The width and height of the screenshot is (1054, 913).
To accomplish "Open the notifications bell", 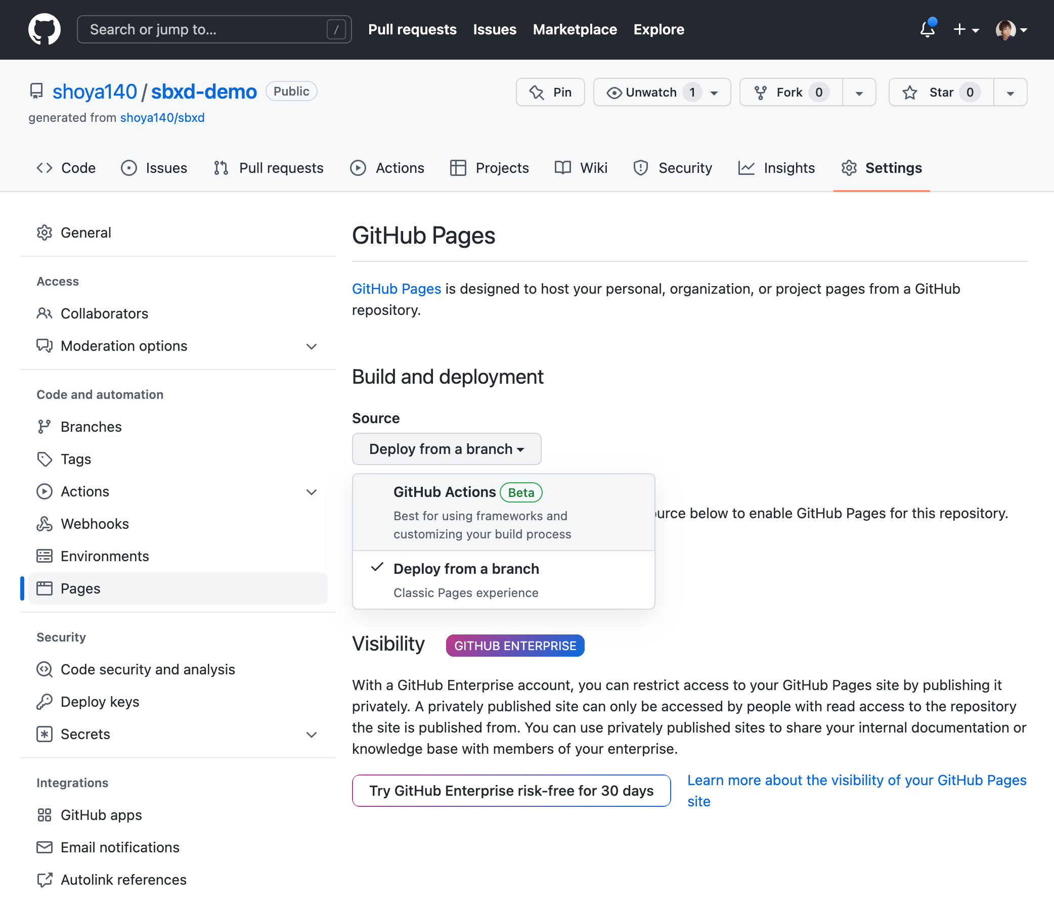I will coord(927,29).
